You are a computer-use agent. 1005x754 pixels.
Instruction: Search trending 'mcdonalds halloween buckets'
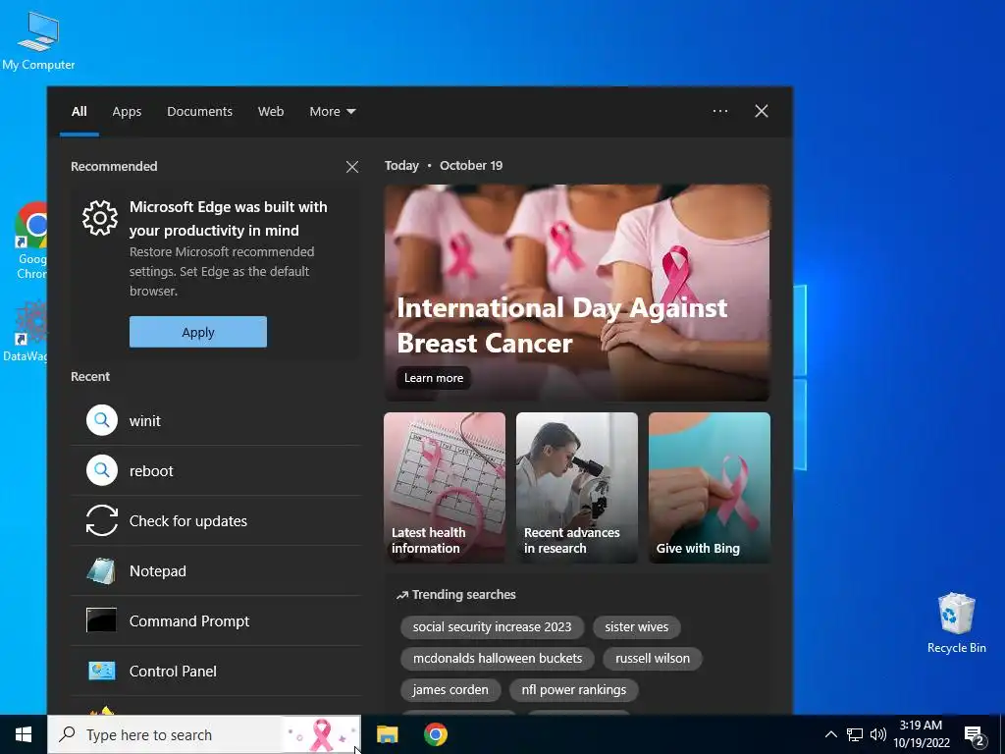pos(498,659)
